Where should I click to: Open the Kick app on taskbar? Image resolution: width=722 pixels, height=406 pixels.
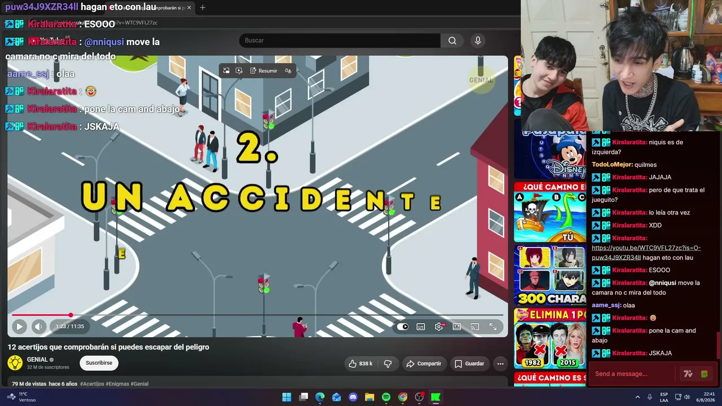click(435, 397)
